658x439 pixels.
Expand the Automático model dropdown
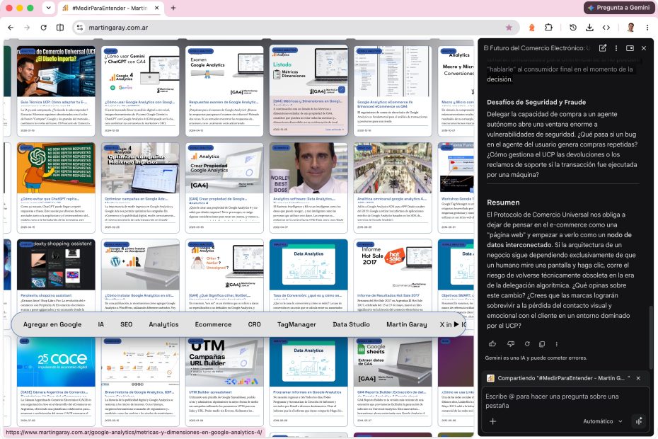(603, 421)
